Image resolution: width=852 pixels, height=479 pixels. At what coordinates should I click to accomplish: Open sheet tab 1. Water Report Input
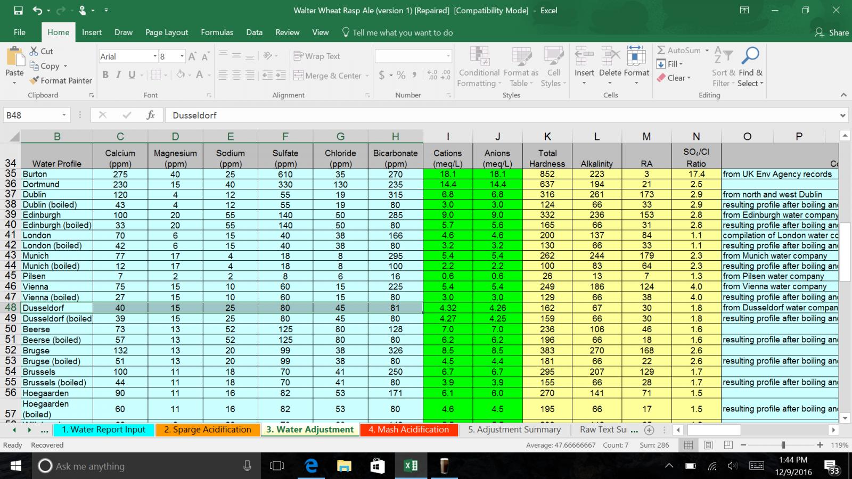coord(104,430)
